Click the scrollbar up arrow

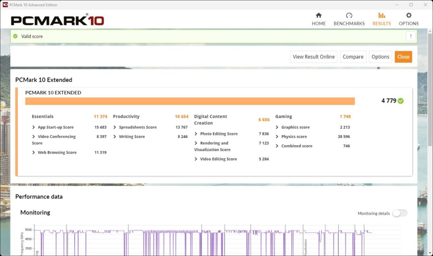[430, 31]
